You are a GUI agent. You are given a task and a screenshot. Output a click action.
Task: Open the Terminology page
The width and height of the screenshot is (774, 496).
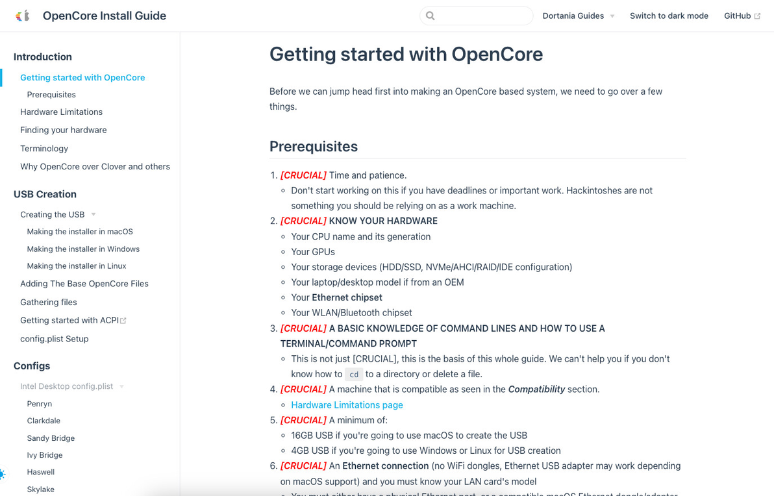coord(44,149)
